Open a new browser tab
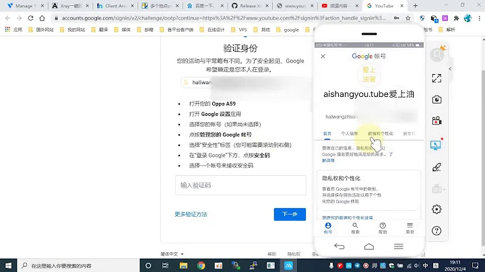Viewport: 485px width, 272px height. (416, 5)
